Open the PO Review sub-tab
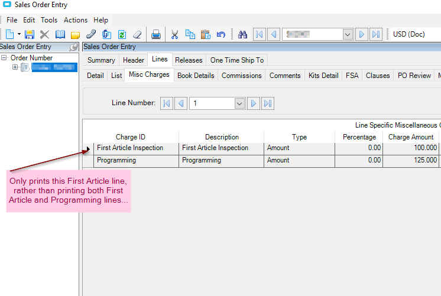This screenshot has width=441, height=296. click(414, 76)
